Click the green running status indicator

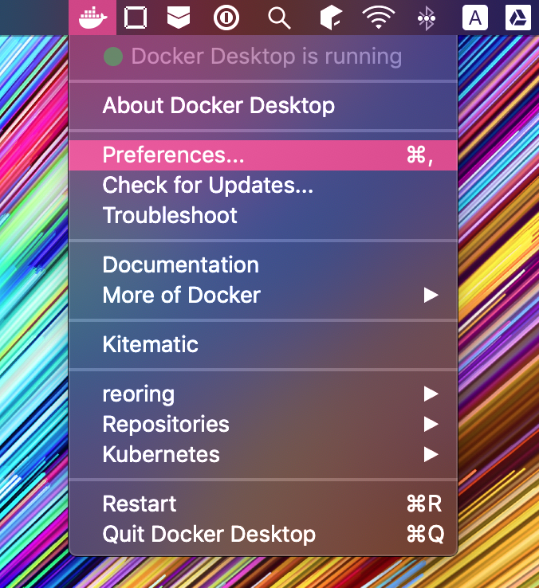113,57
